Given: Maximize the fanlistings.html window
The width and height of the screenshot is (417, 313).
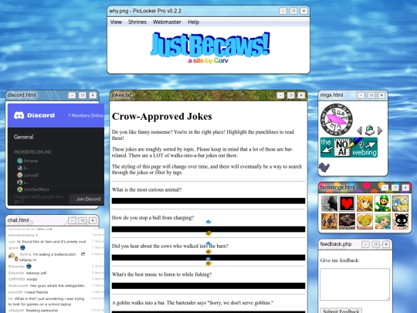Looking at the screenshot, I should 395,188.
